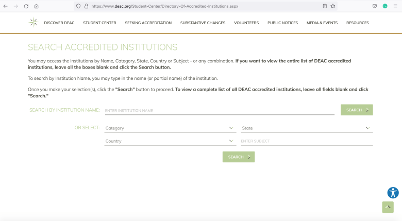Open the Seeking Accreditation menu
The height and width of the screenshot is (221, 402).
coord(148,23)
